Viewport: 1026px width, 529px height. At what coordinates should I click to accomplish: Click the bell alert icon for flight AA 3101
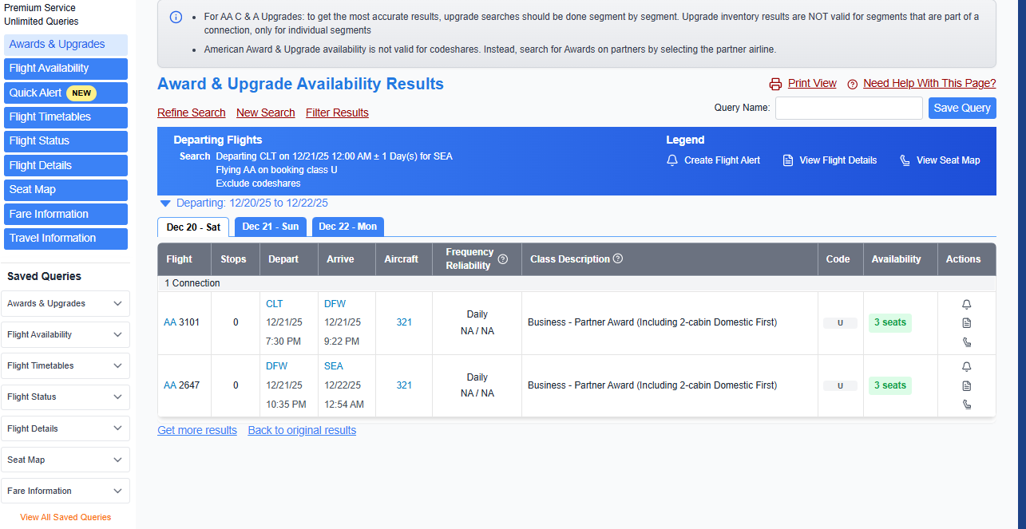966,304
